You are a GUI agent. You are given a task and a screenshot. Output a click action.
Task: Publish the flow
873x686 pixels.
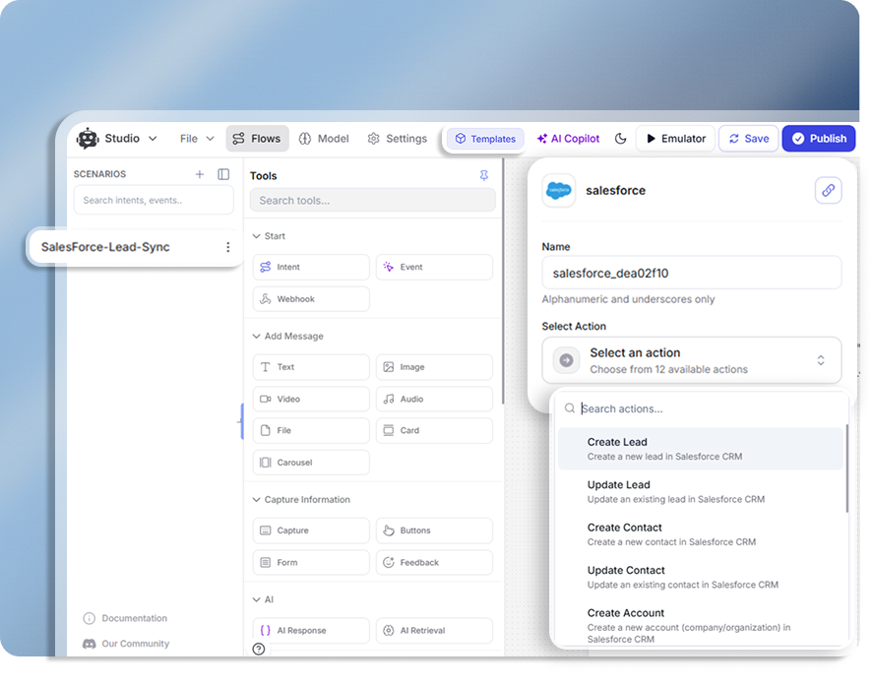point(818,138)
